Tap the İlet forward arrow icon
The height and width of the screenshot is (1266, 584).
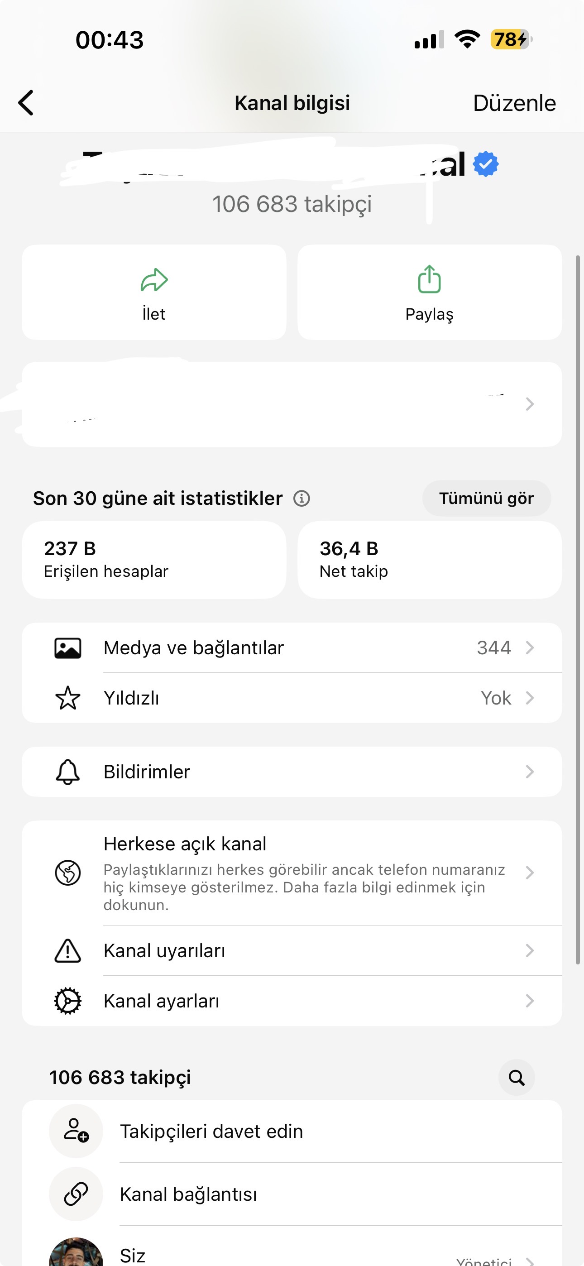tap(154, 280)
